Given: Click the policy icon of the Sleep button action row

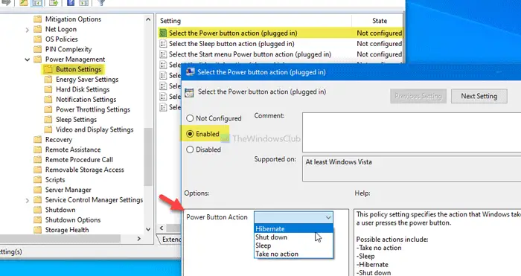Looking at the screenshot, I should pyautogui.click(x=163, y=43).
